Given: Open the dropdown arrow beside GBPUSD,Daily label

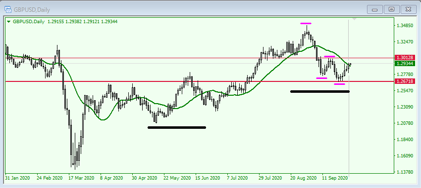Looking at the screenshot, I should [9, 22].
